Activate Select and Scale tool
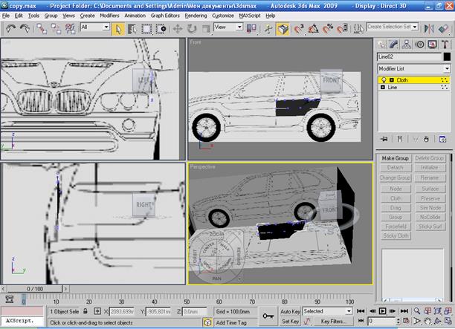This screenshot has width=455, height=329. tap(206, 29)
